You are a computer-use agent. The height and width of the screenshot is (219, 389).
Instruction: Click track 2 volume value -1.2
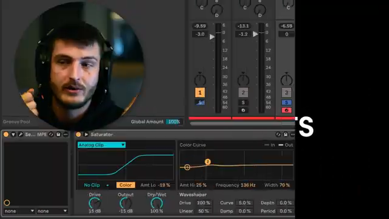click(243, 34)
